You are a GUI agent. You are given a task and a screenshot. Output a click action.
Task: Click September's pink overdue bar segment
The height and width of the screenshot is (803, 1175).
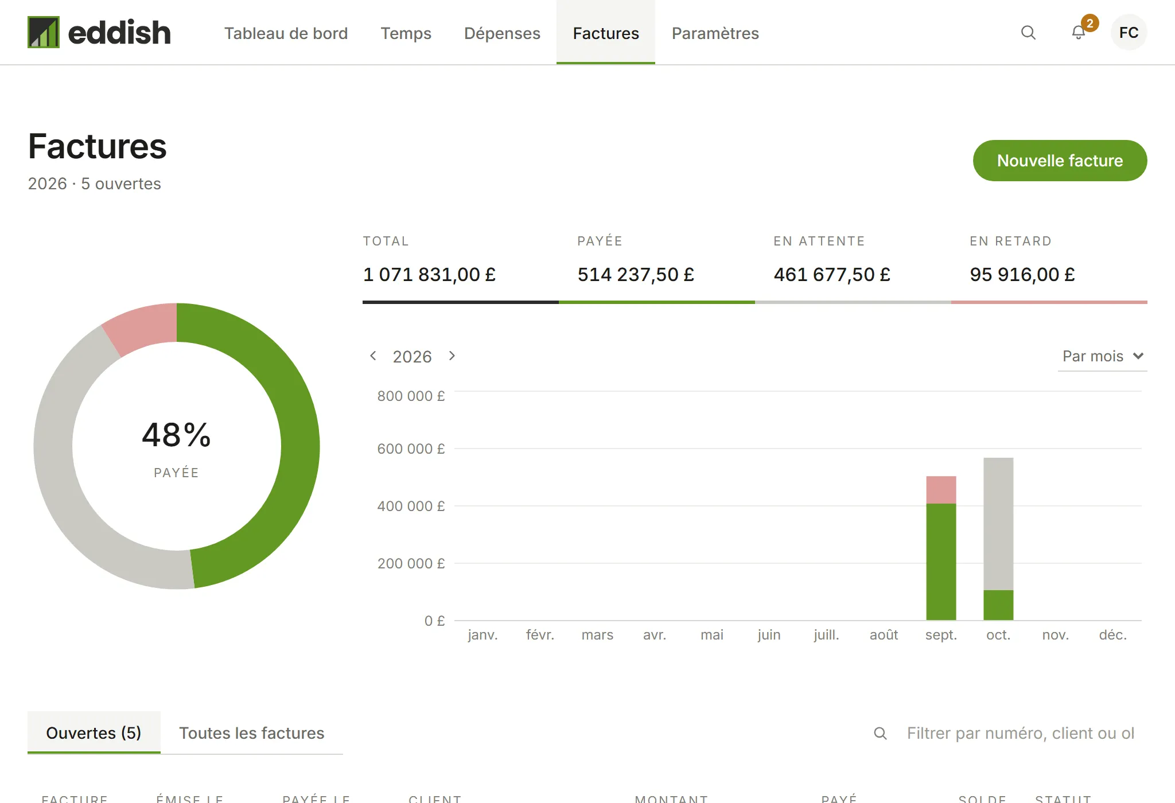pyautogui.click(x=941, y=490)
